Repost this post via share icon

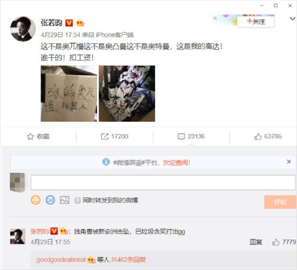point(105,136)
